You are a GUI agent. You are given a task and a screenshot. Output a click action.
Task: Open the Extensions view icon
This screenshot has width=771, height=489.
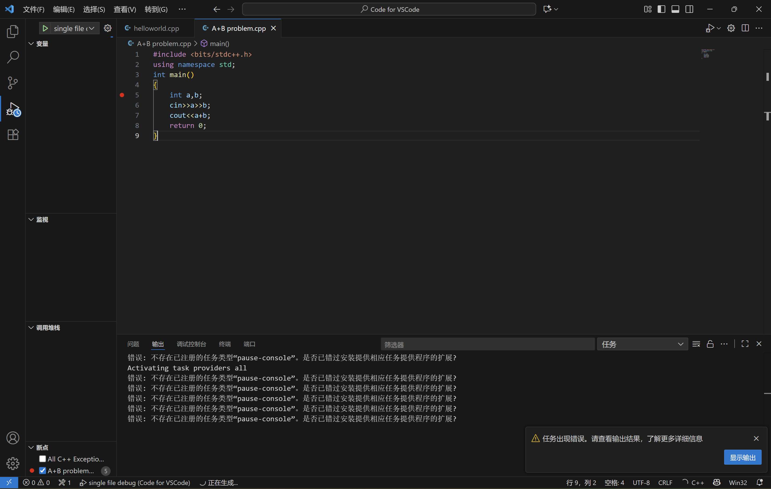(13, 134)
